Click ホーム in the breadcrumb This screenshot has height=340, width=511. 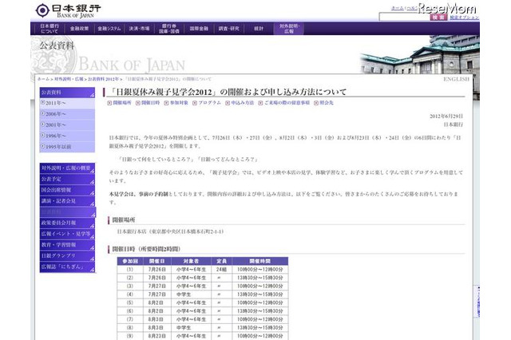pos(43,79)
